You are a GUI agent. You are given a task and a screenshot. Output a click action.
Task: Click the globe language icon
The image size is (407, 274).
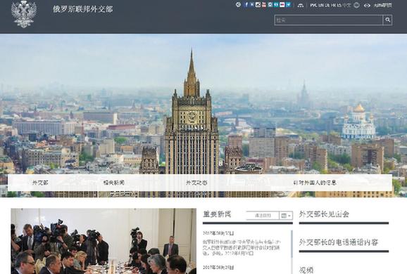click(356, 5)
